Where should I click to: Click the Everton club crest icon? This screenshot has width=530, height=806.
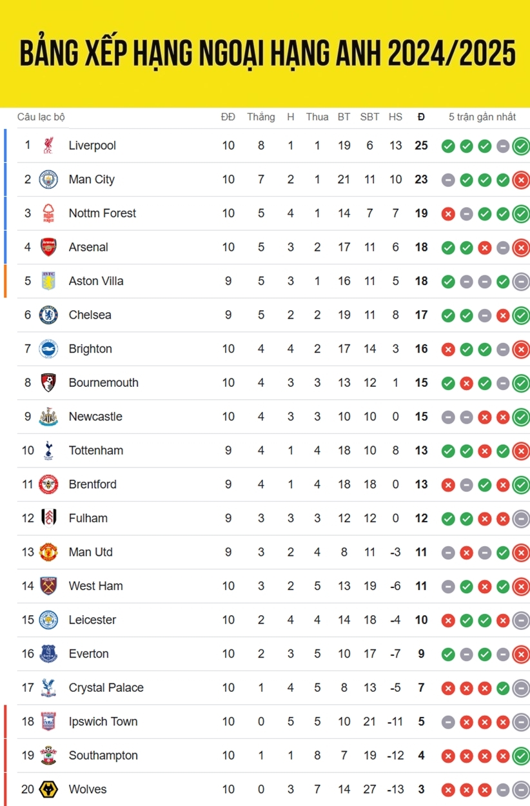click(48, 654)
